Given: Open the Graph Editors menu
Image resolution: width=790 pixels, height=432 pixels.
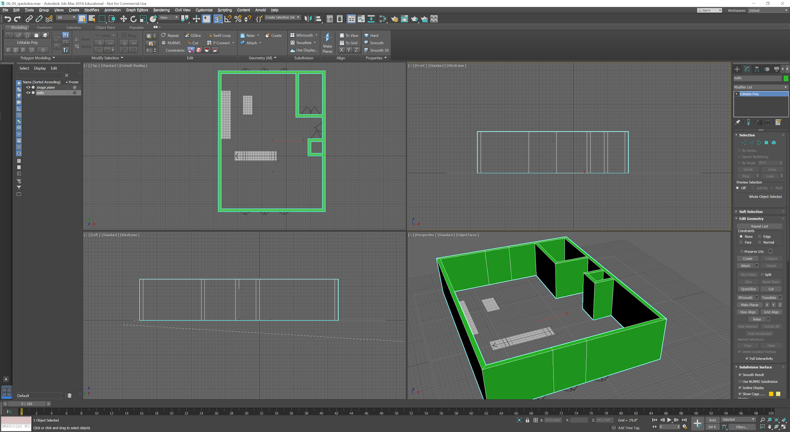Looking at the screenshot, I should pos(137,10).
